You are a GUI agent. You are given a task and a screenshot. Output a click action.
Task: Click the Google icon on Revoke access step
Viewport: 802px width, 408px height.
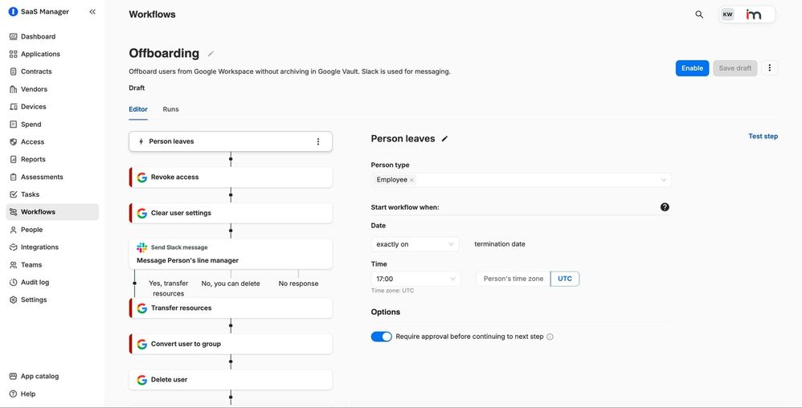tap(141, 177)
